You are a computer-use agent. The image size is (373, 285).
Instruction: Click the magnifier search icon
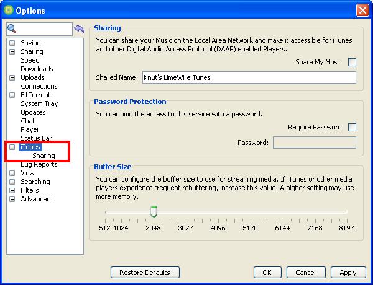12,28
